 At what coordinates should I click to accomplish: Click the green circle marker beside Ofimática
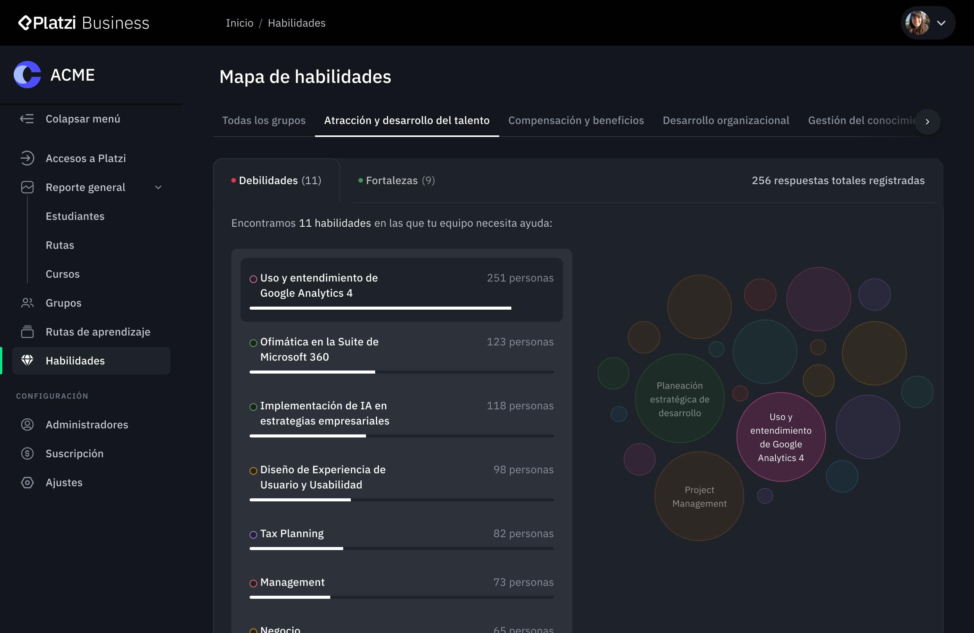[253, 343]
